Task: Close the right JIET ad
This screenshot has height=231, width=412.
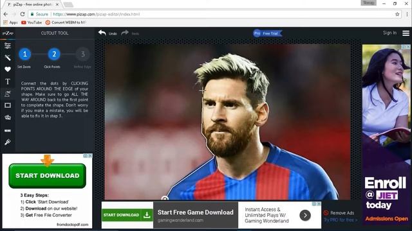Action: pos(408,47)
